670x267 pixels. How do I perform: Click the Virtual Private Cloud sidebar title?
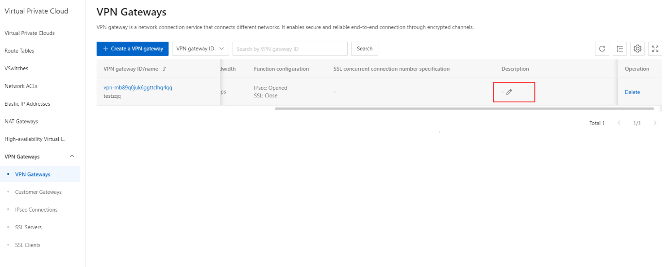click(36, 11)
